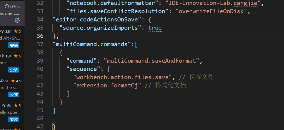Click the clock icon beside 416ms

tap(7, 7)
